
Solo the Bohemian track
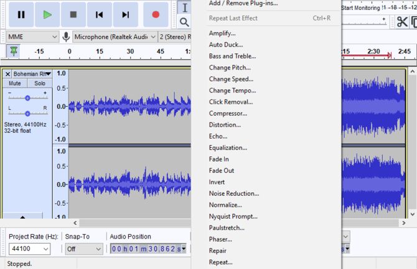[39, 83]
